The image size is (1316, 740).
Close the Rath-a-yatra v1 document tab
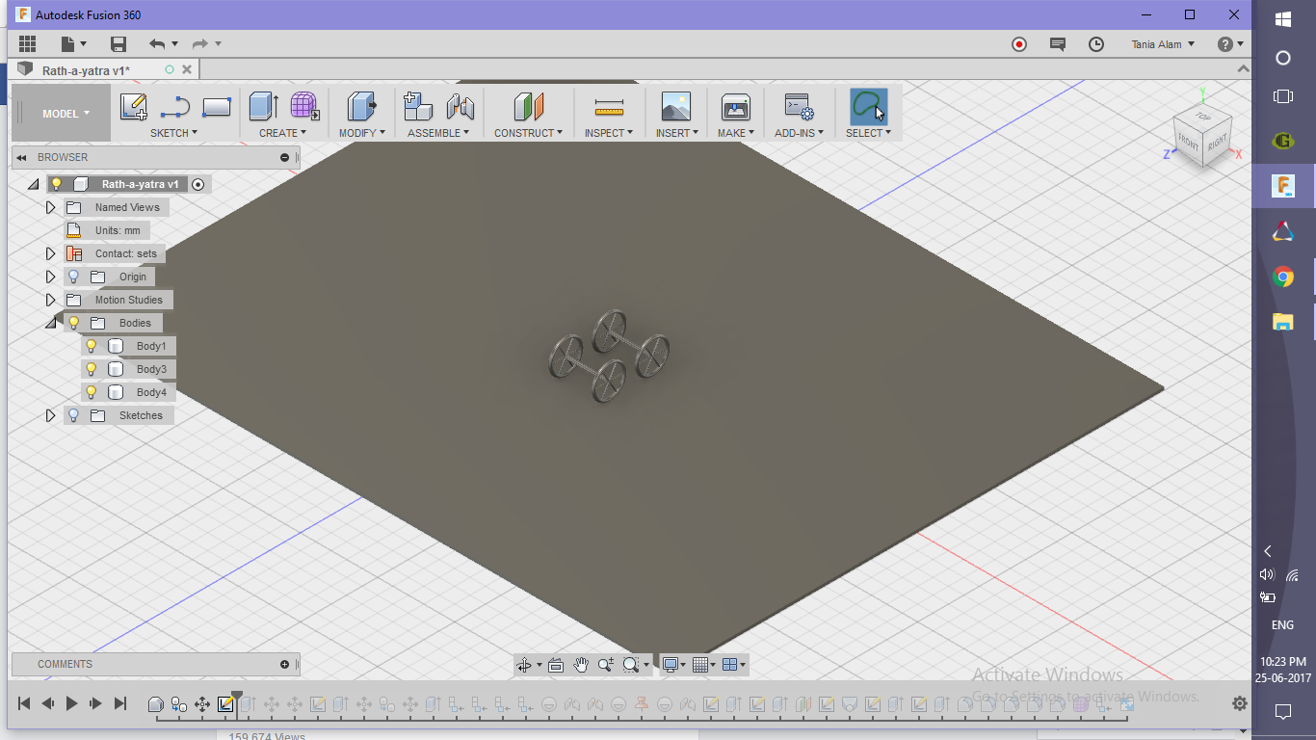(x=187, y=69)
